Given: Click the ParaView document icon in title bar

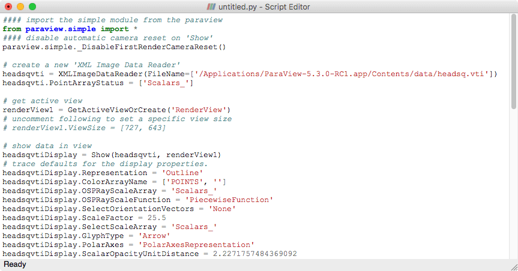Looking at the screenshot, I should pos(211,7).
